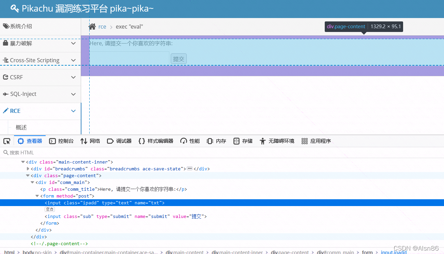
Task: Open the 应用程序 application tab
Action: click(x=316, y=141)
